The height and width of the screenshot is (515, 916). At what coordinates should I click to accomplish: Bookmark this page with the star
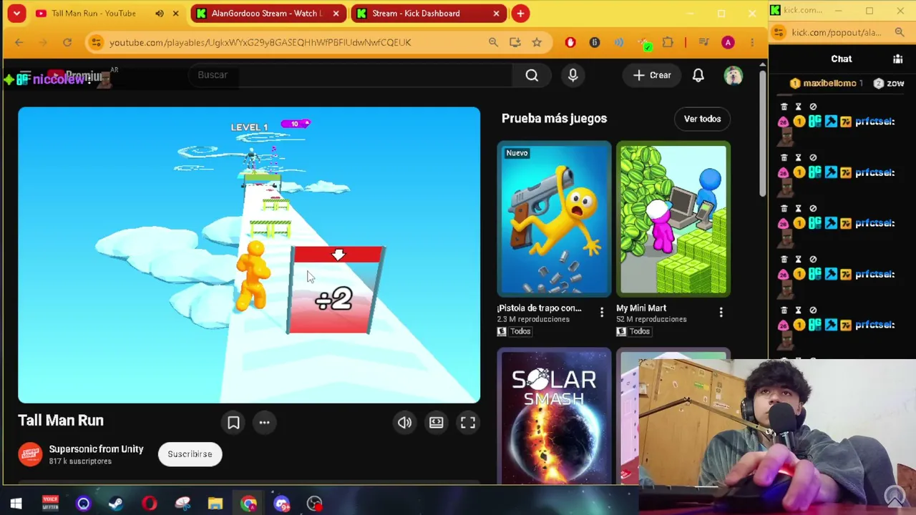click(537, 42)
